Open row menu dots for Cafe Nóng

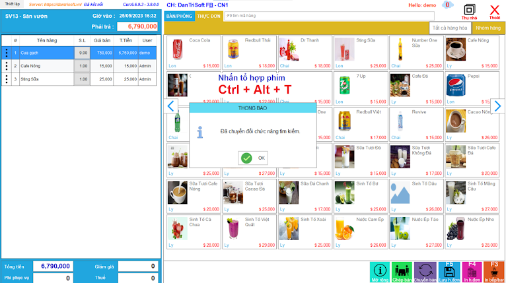point(7,66)
